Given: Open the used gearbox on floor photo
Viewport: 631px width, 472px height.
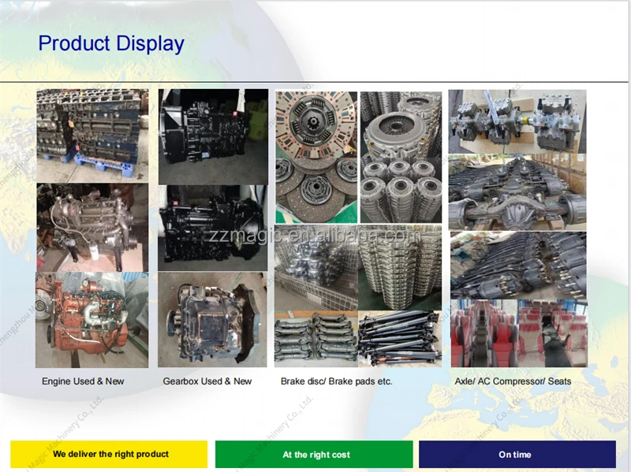Looking at the screenshot, I should (212, 320).
